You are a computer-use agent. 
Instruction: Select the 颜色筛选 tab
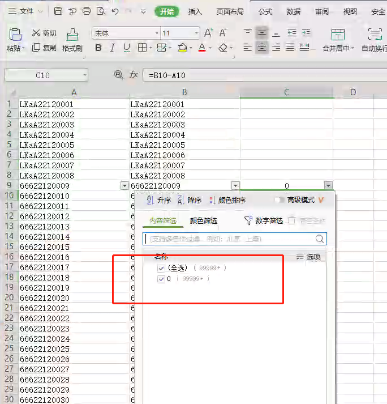click(204, 220)
